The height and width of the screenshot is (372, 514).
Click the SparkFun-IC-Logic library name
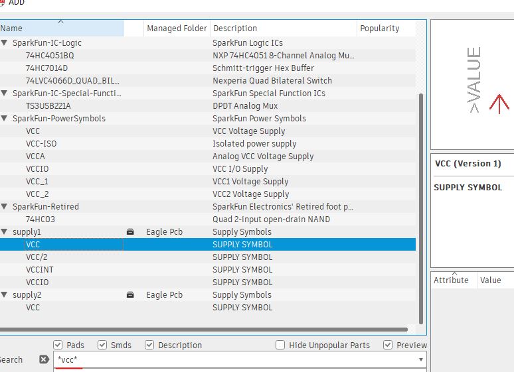pyautogui.click(x=47, y=43)
